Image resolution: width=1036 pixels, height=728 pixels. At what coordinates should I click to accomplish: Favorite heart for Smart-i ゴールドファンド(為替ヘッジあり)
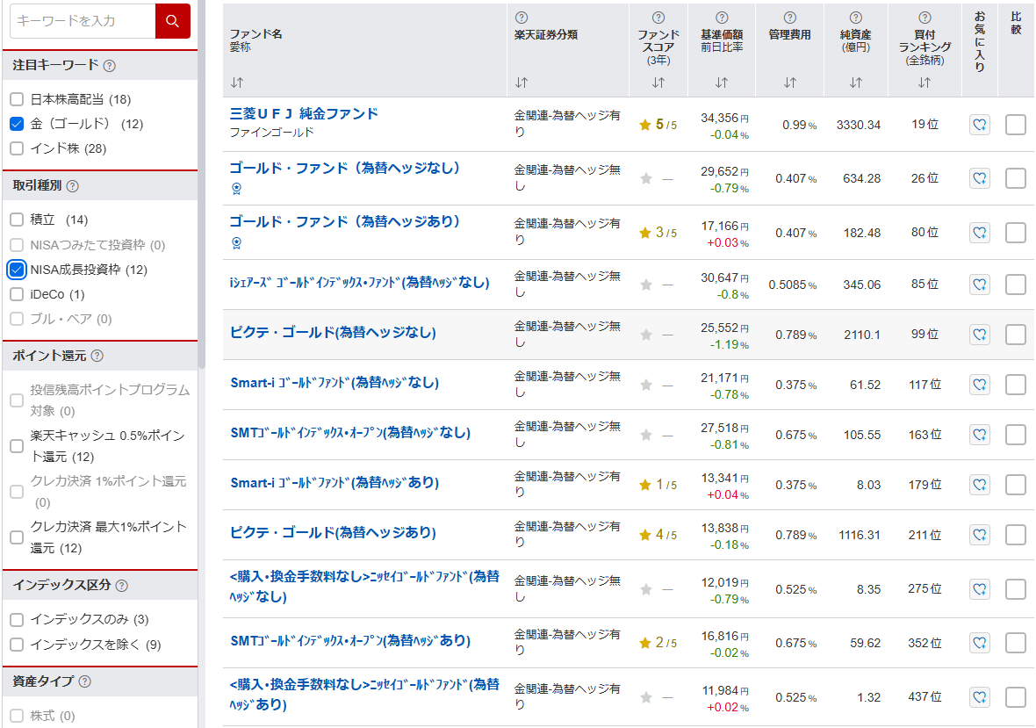click(x=980, y=485)
